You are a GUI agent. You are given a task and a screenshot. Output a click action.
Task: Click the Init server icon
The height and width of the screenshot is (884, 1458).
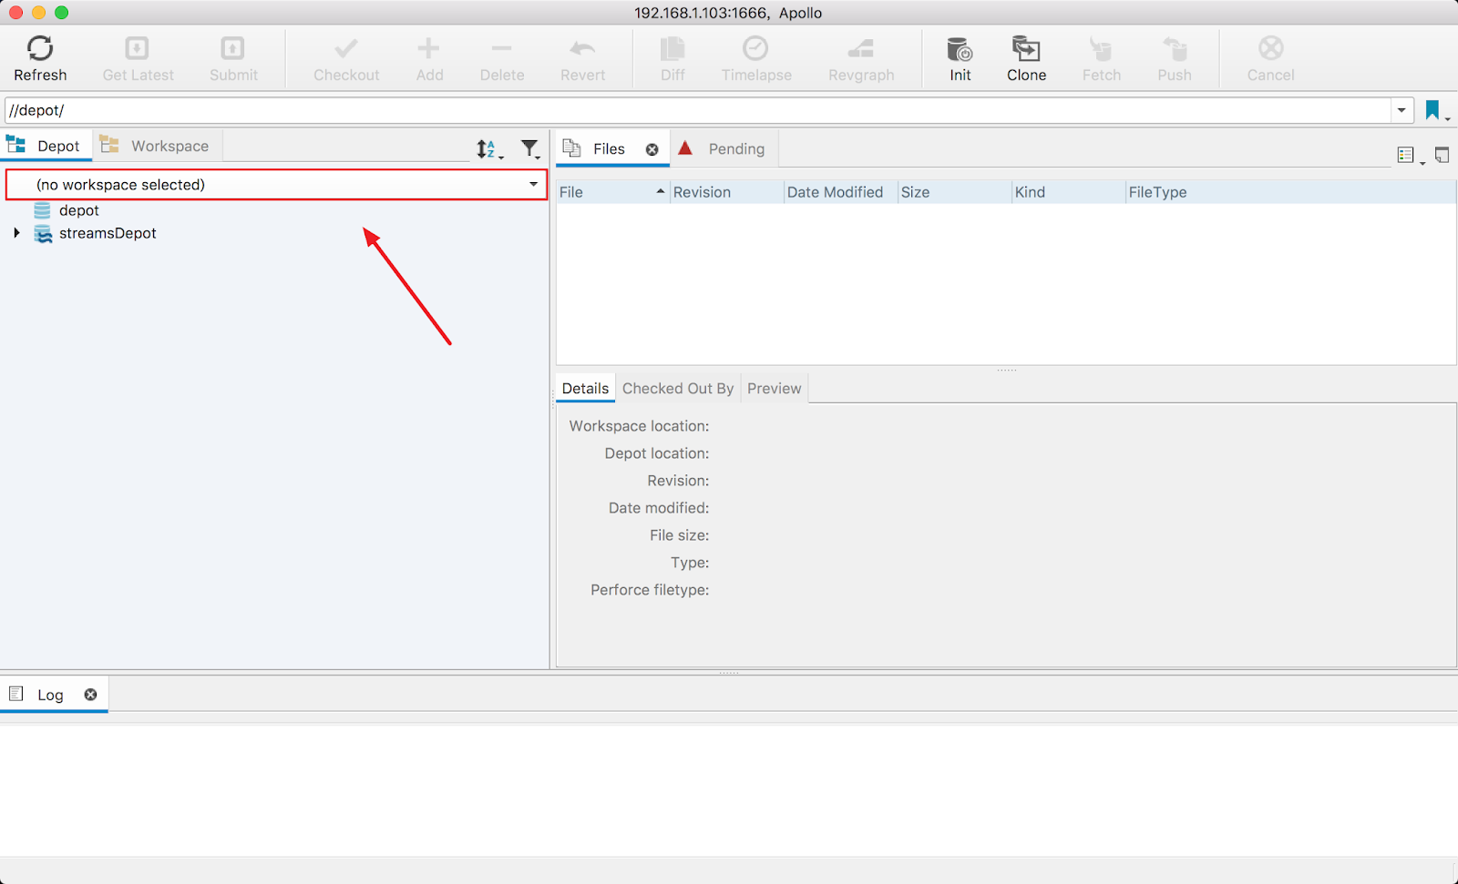(x=960, y=47)
